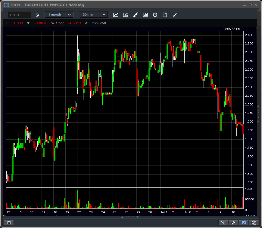The image size is (262, 228).
Task: Select the paintbrush drawing tool
Action: coord(136,15)
